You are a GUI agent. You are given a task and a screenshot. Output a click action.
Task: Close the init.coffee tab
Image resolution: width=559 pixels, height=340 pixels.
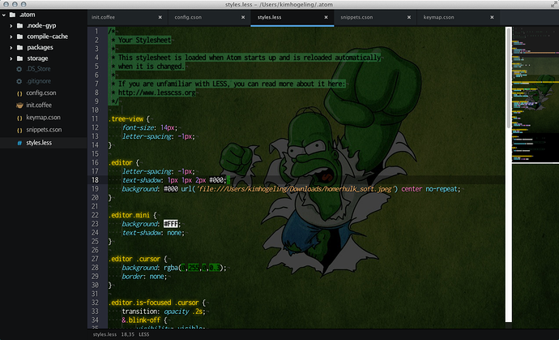[x=160, y=17]
